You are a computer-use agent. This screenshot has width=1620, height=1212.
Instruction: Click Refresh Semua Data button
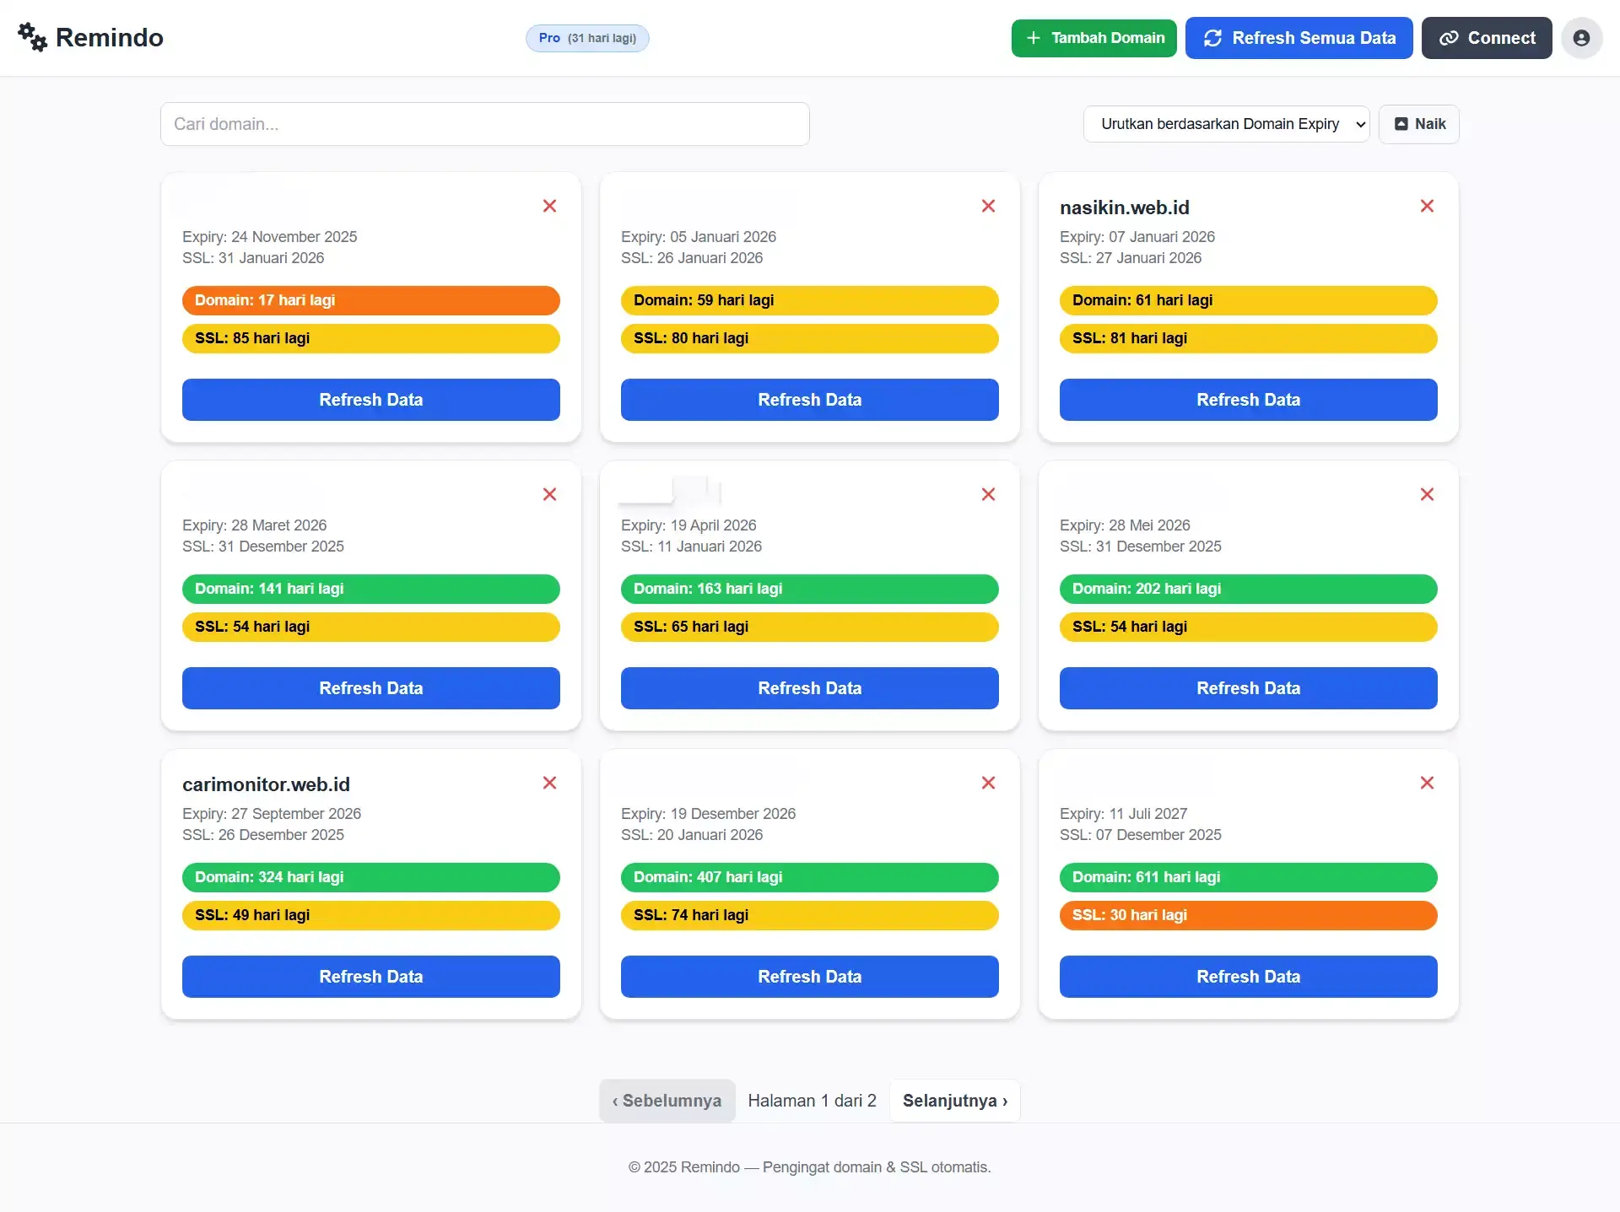[1299, 38]
